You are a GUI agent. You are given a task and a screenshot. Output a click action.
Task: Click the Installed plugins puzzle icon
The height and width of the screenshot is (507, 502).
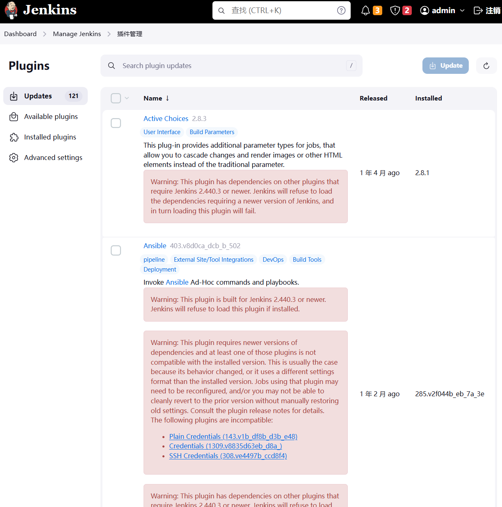point(14,137)
